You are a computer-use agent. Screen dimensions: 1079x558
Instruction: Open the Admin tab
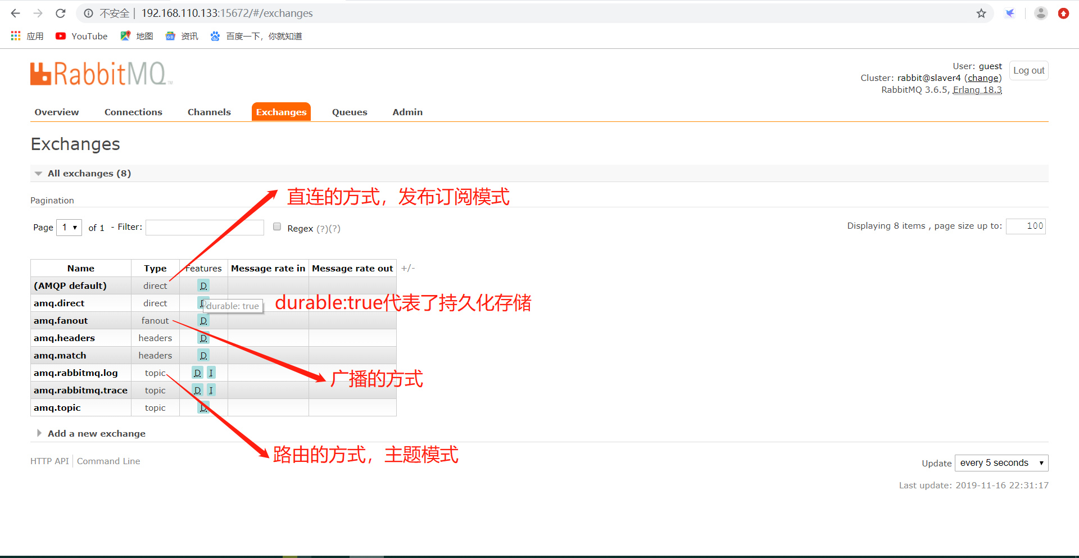[407, 112]
